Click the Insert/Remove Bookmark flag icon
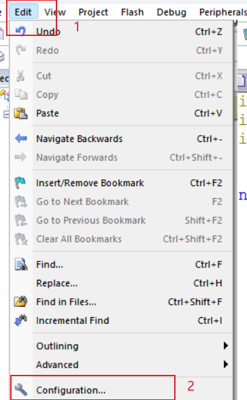The image size is (247, 400). click(x=20, y=183)
